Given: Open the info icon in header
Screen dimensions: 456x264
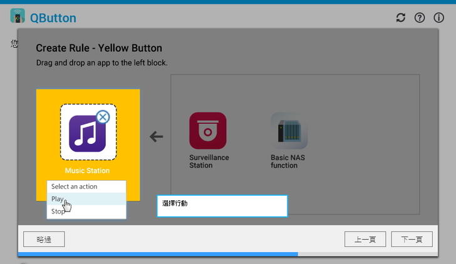Looking at the screenshot, I should (438, 18).
